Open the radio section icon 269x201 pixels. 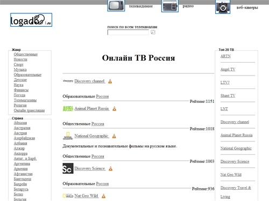pos(170,6)
